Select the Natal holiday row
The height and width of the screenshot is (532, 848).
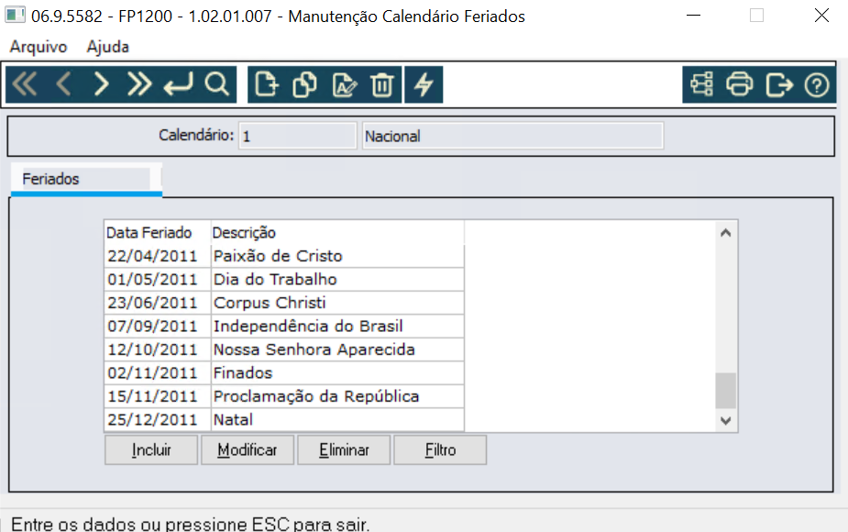coord(284,419)
